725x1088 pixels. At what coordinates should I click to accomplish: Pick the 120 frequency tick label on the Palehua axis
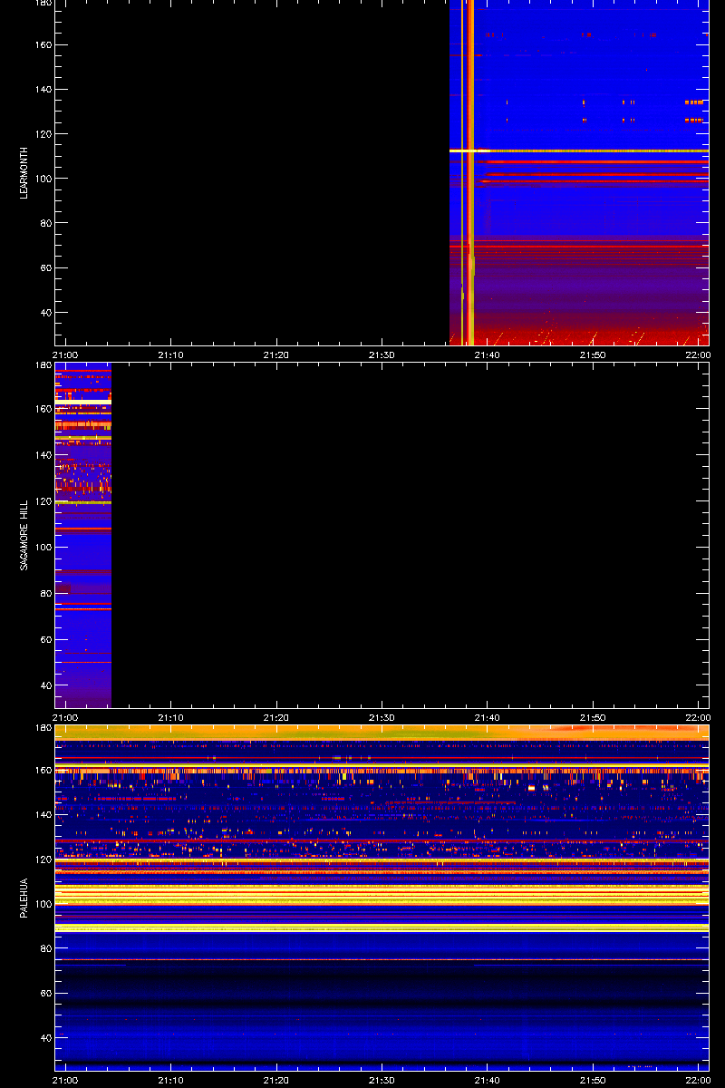43,860
